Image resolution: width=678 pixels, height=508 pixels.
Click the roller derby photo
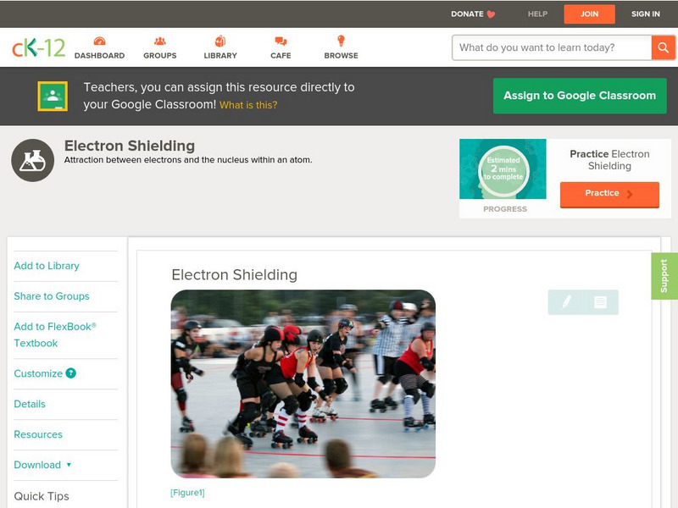(x=303, y=384)
